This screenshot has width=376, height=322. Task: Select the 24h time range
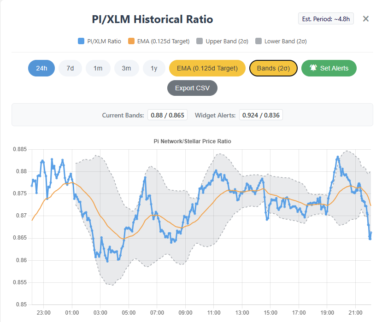click(x=41, y=68)
